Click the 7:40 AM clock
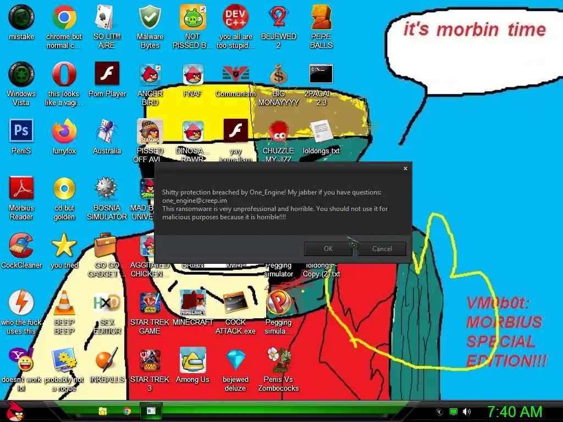563x422 pixels. 515,412
